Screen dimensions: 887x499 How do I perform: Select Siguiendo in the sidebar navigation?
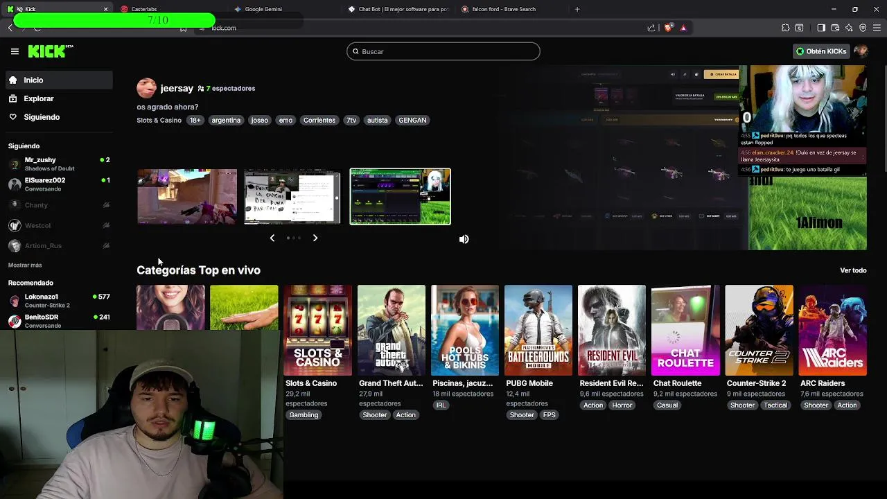click(x=59, y=117)
